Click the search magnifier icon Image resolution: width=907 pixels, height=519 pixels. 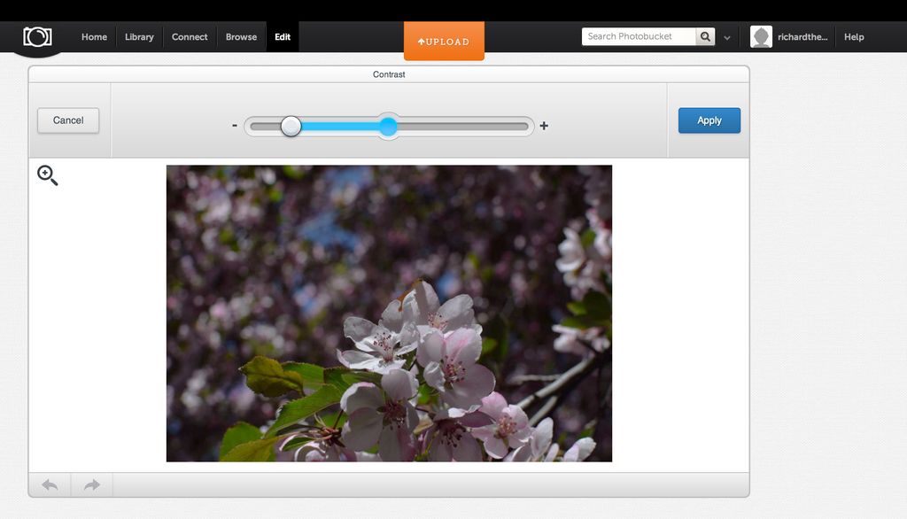point(704,36)
